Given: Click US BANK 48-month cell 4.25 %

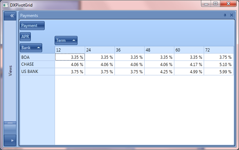Looking at the screenshot, I should coord(159,72).
